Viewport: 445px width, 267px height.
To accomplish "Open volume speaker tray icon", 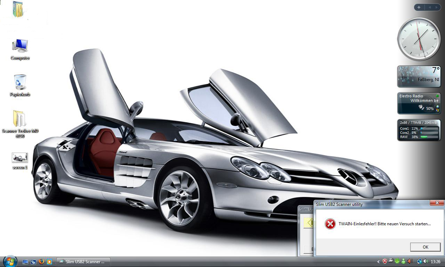I will 426,261.
